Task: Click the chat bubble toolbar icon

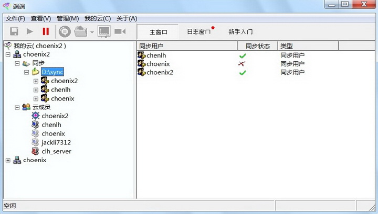Action: point(65,31)
